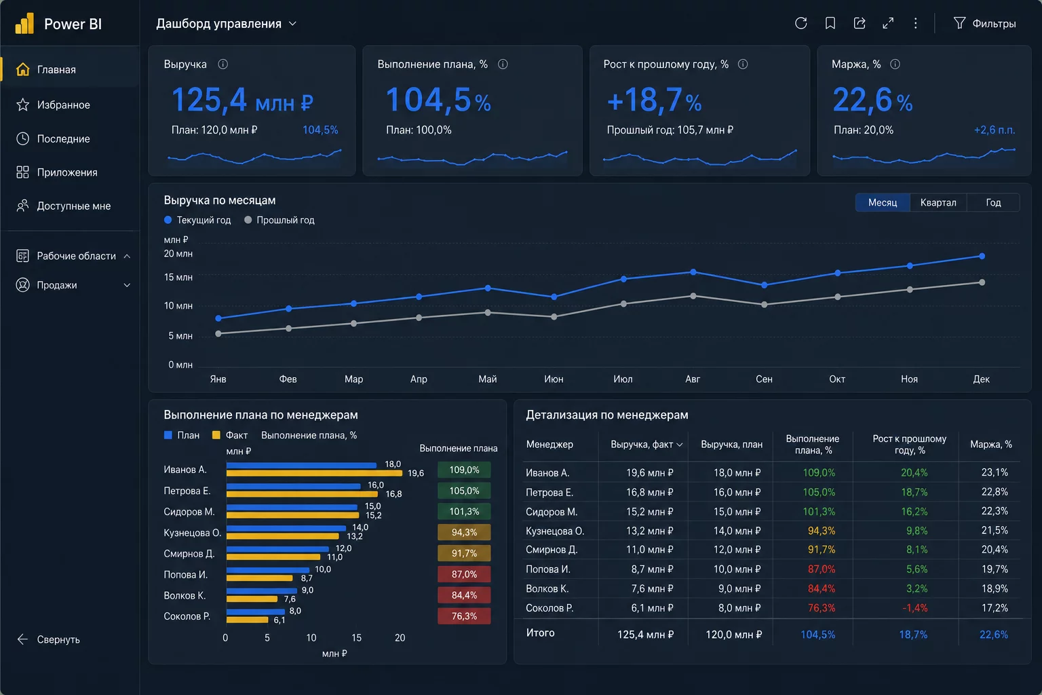Open Главная in the sidebar

[x=70, y=69]
